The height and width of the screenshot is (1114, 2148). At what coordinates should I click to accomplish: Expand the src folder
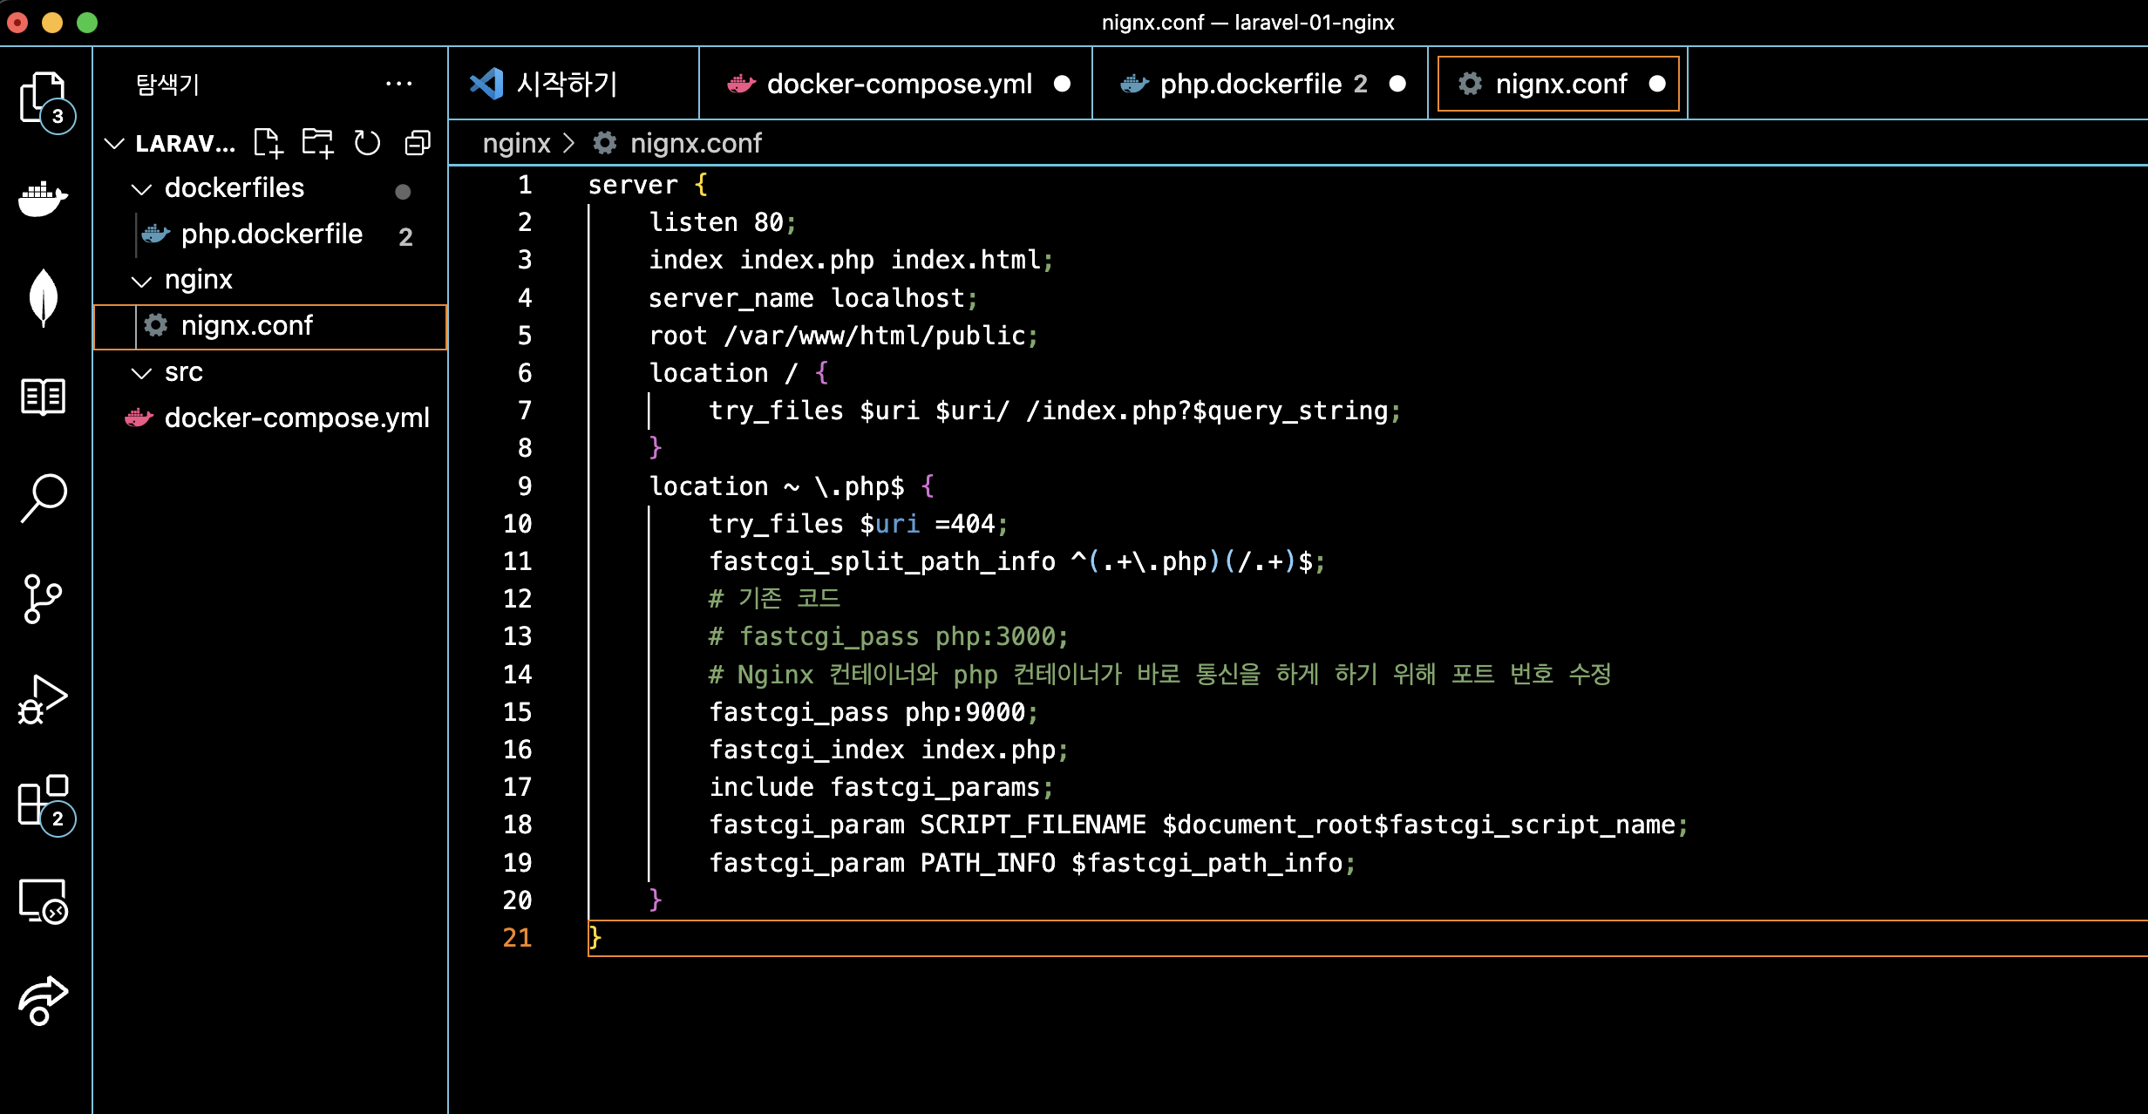[183, 372]
